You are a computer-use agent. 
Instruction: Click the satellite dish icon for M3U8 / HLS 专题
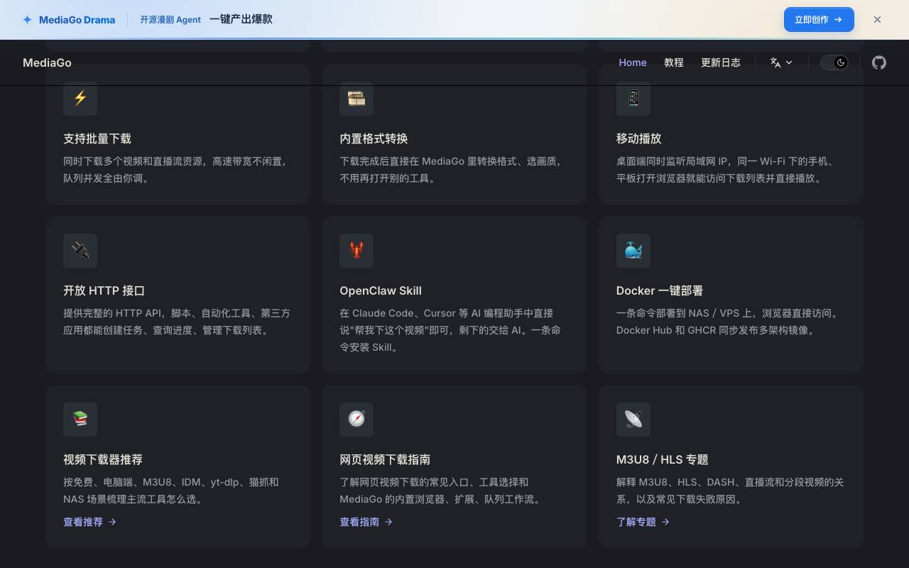coord(633,419)
